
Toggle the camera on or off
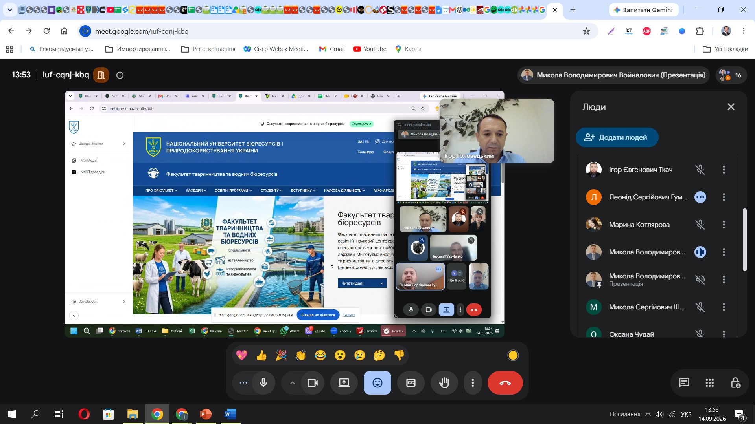(313, 383)
